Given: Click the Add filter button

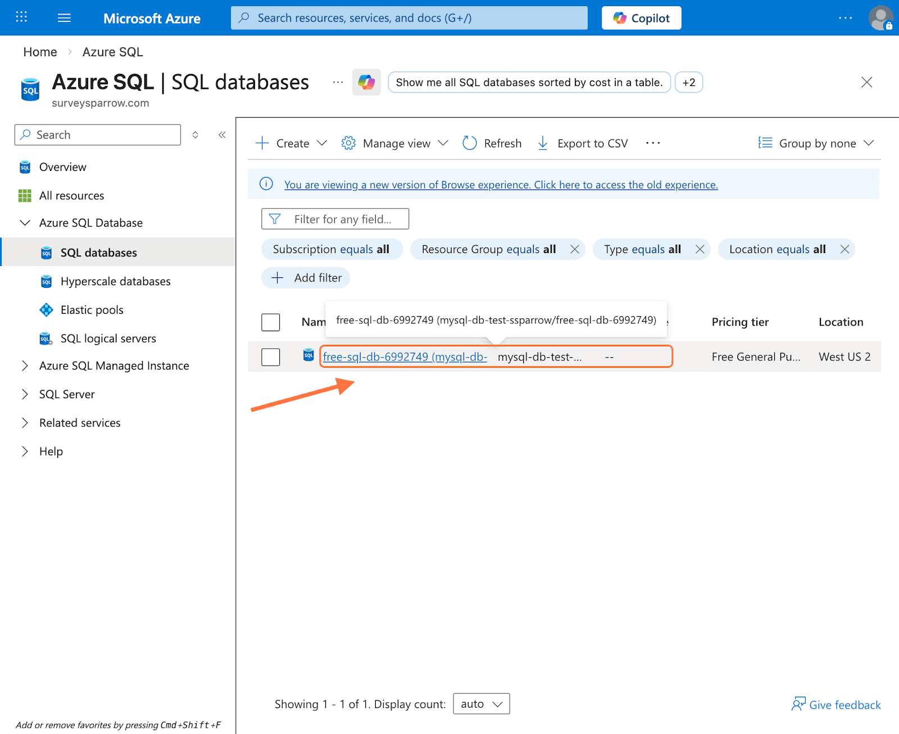Looking at the screenshot, I should tap(306, 278).
